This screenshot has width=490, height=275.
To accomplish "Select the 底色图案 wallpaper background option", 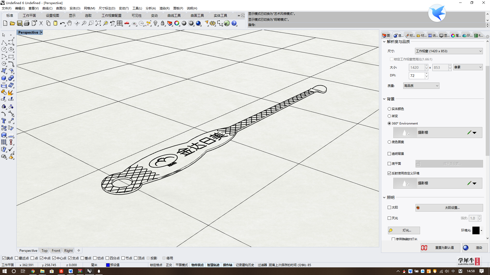I will pyautogui.click(x=389, y=142).
